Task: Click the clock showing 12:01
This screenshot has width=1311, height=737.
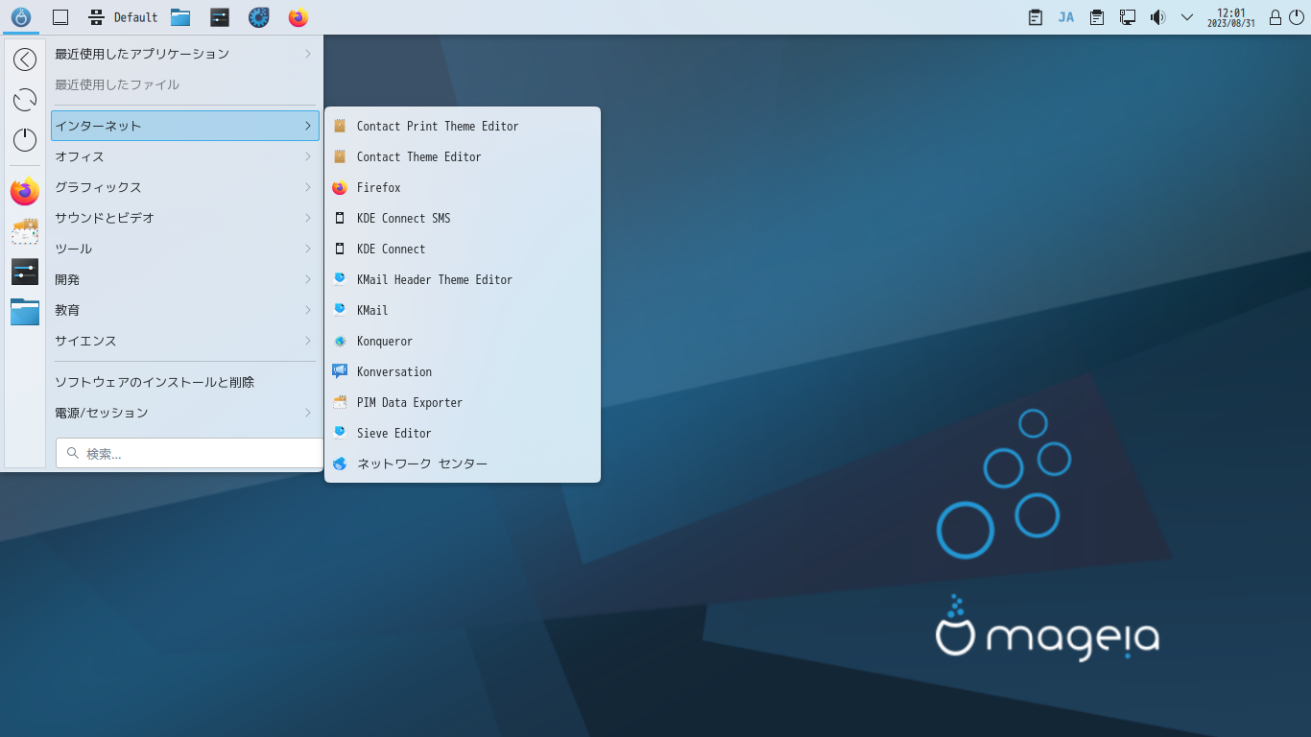Action: 1231,17
